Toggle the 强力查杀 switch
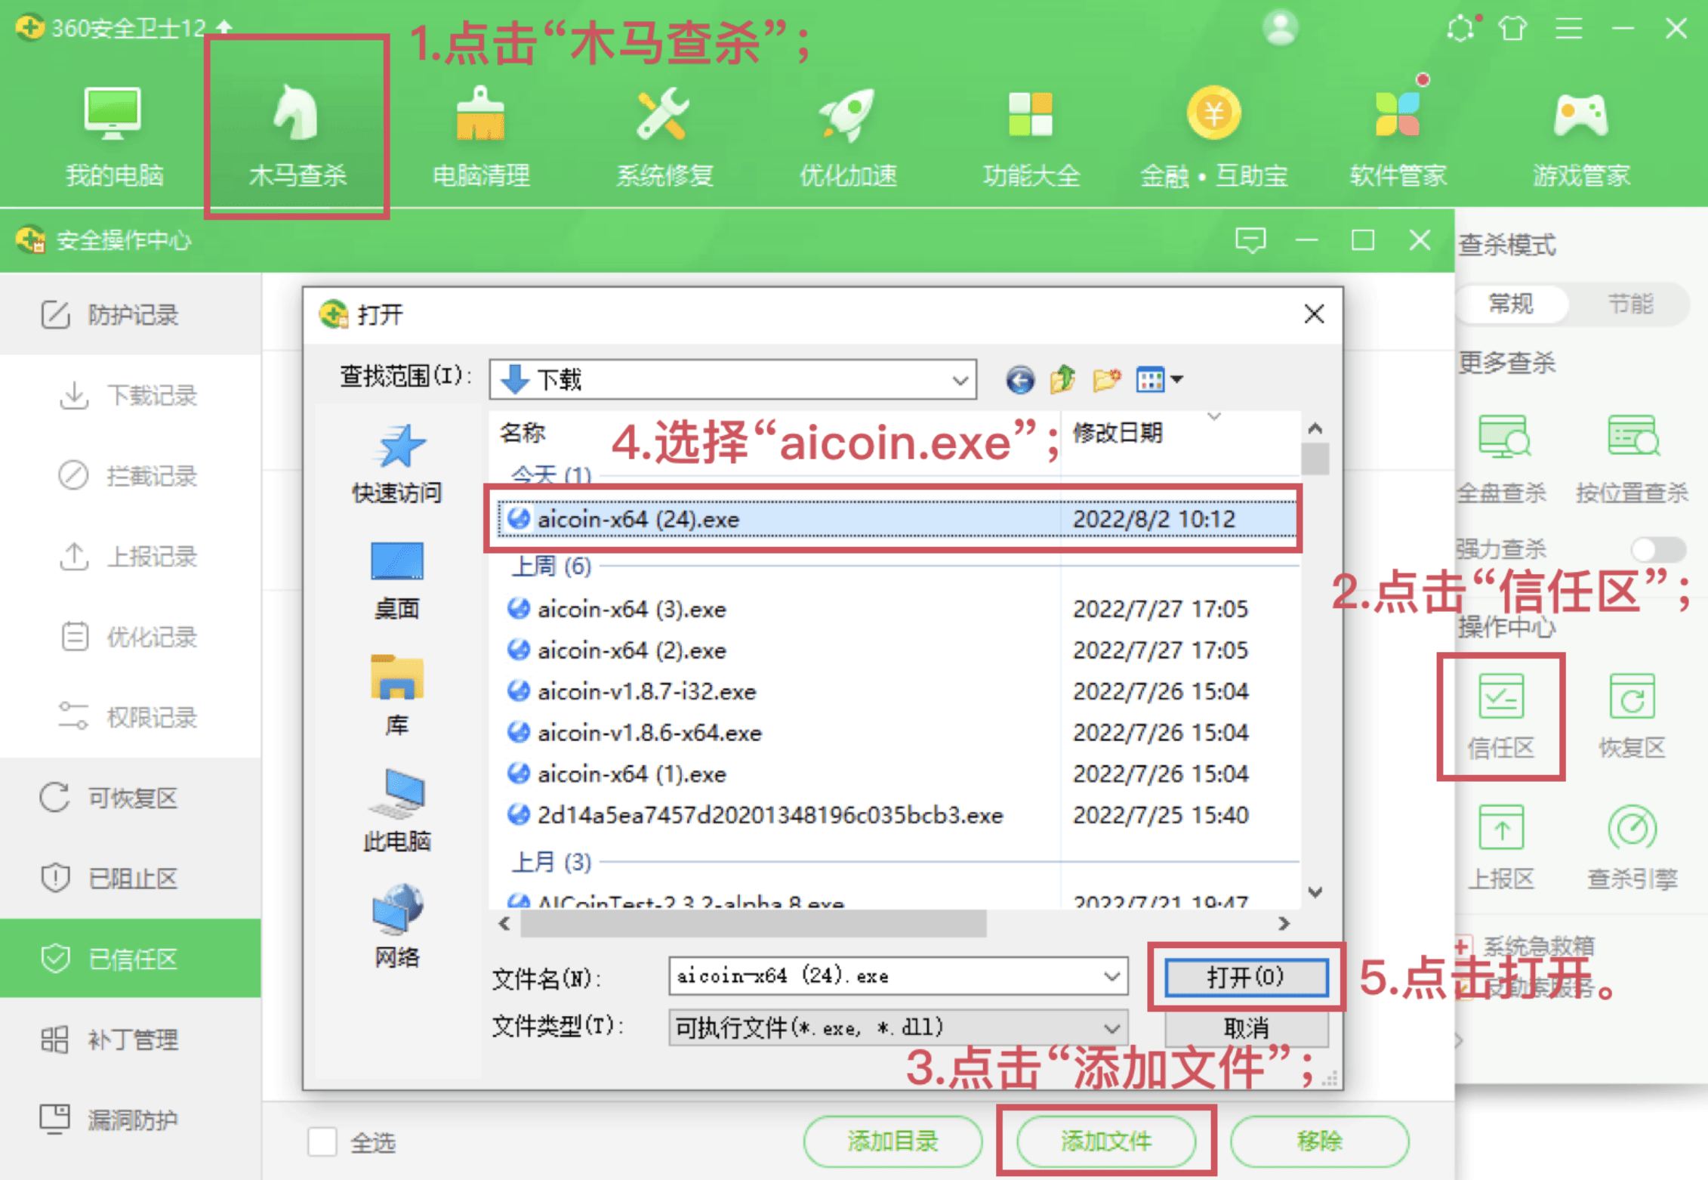Screen dimensions: 1708x1180 coord(1658,549)
